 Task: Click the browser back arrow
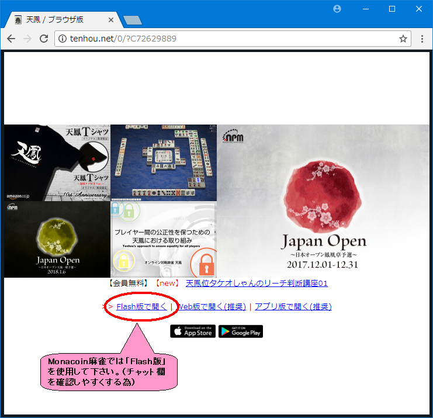pyautogui.click(x=11, y=39)
